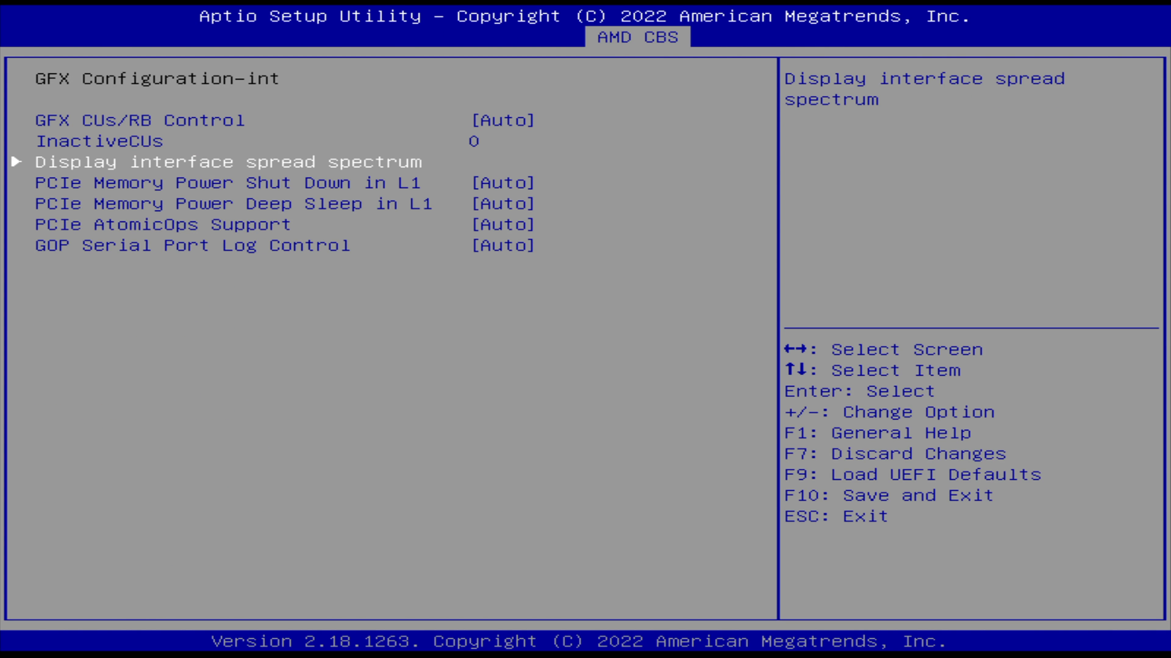This screenshot has height=658, width=1171.
Task: Click the Select Item key hint
Action: pos(873,370)
